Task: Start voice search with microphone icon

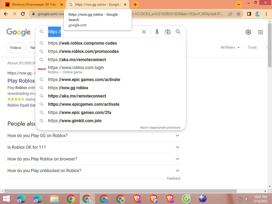Action: pyautogui.click(x=157, y=32)
